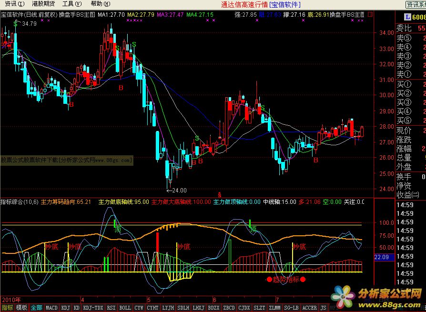Click the 买⑤ order row

click(411, 121)
